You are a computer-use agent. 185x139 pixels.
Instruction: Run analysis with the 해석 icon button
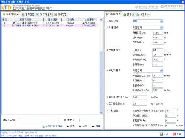pos(164,134)
